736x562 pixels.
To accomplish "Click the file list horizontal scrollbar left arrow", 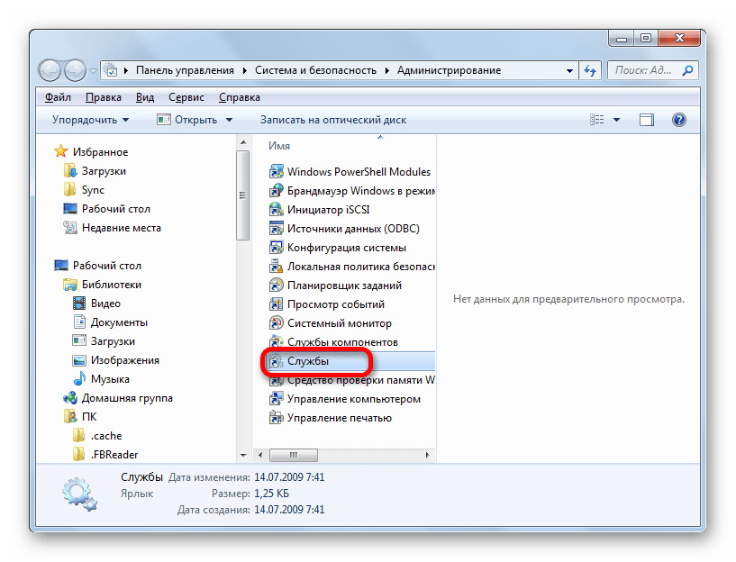I will point(260,455).
